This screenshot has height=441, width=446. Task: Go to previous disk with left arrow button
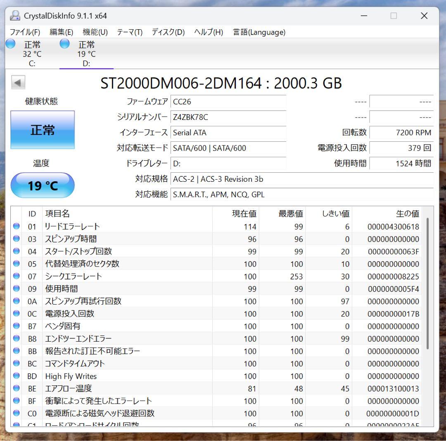(18, 82)
